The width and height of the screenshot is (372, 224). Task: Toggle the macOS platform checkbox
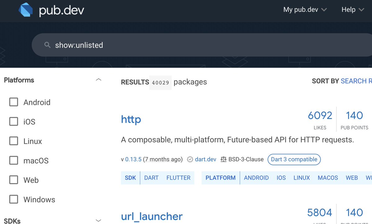[14, 161]
